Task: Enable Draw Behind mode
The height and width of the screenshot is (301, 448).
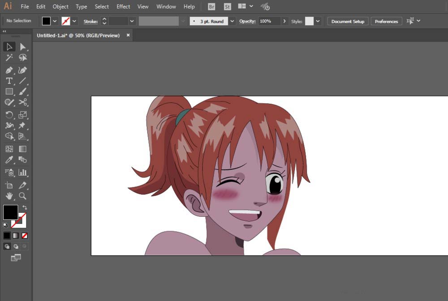Action: [x=16, y=246]
